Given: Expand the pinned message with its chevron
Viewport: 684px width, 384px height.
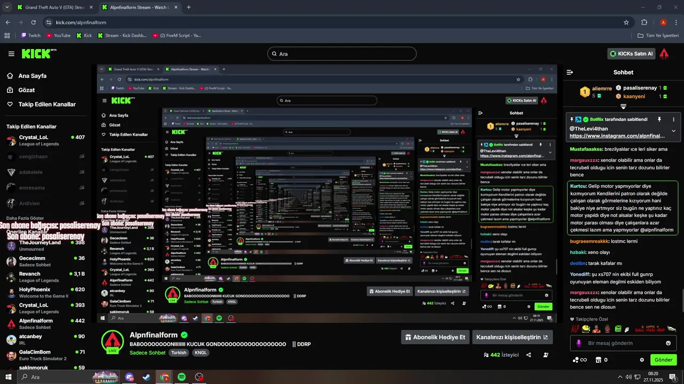Looking at the screenshot, I should tap(673, 131).
